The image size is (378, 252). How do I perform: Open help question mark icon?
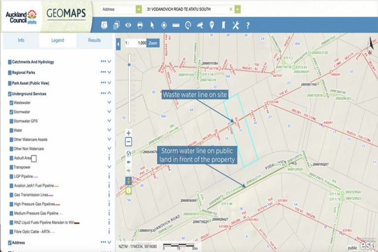click(x=248, y=25)
